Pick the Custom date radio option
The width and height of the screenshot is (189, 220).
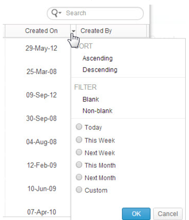click(x=79, y=189)
